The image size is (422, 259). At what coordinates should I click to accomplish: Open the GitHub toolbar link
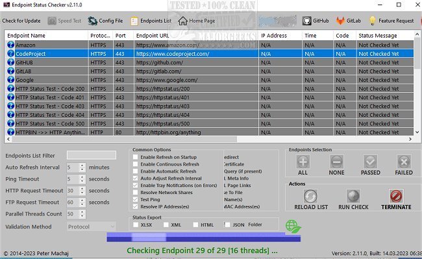316,21
